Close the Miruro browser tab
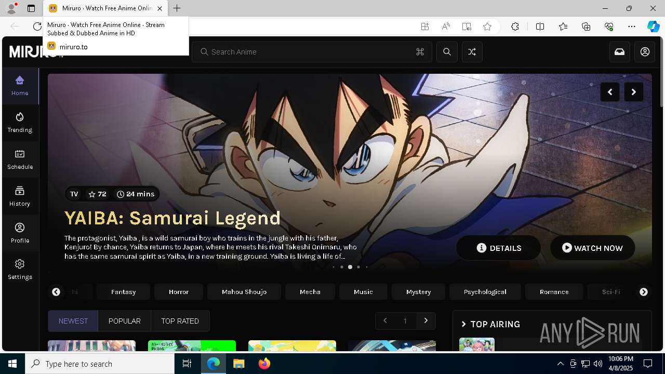The height and width of the screenshot is (374, 665). 159,8
